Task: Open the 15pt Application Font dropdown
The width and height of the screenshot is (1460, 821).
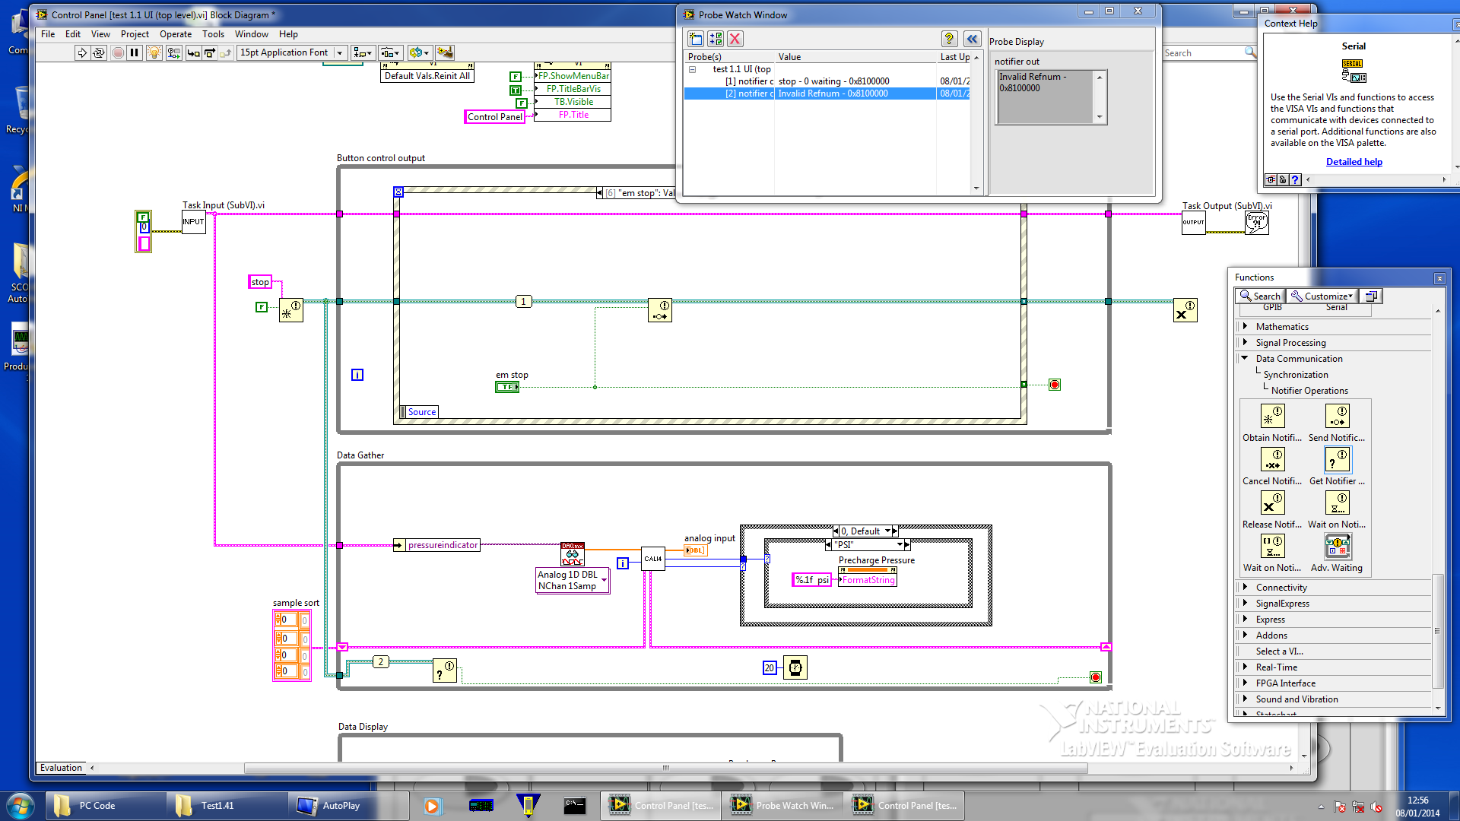Action: click(x=293, y=52)
